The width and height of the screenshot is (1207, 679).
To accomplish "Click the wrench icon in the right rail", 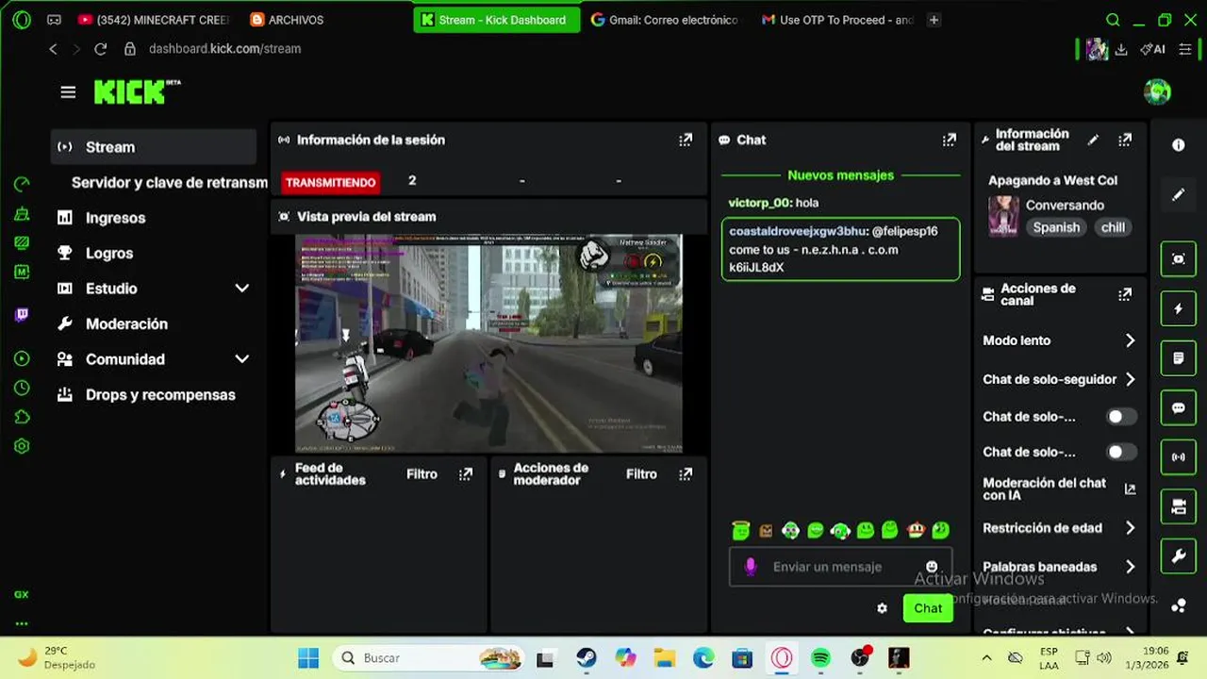I will (1178, 556).
